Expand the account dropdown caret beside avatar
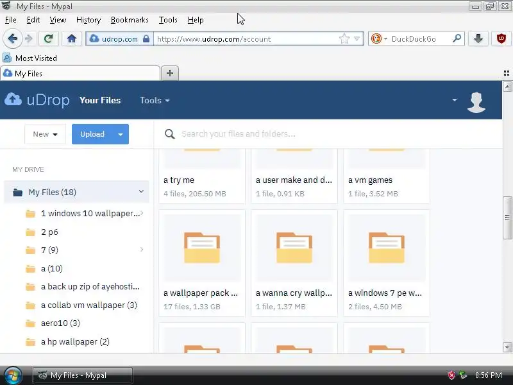Image resolution: width=513 pixels, height=385 pixels. 455,100
